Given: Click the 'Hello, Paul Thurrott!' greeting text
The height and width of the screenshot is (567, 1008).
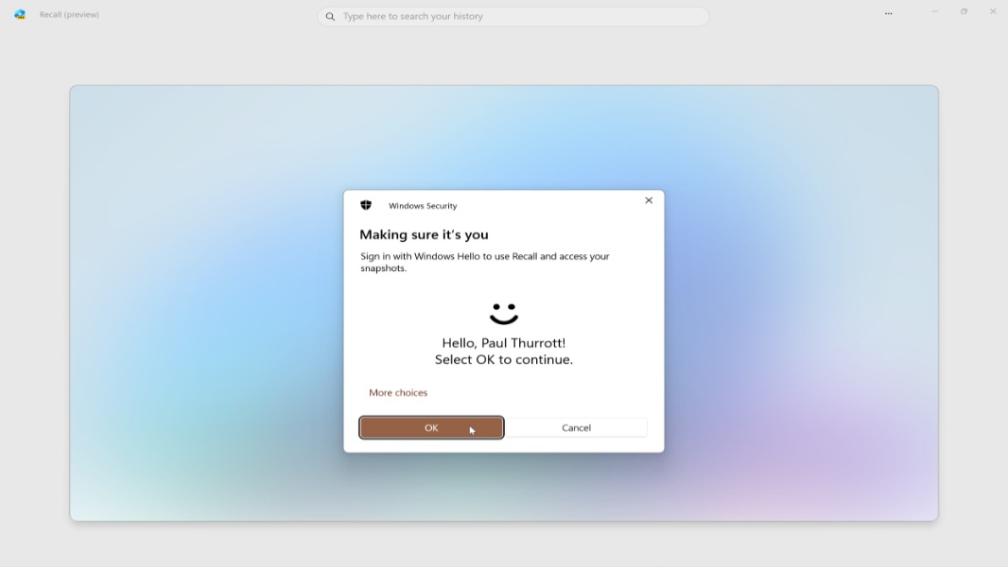Looking at the screenshot, I should click(x=504, y=343).
